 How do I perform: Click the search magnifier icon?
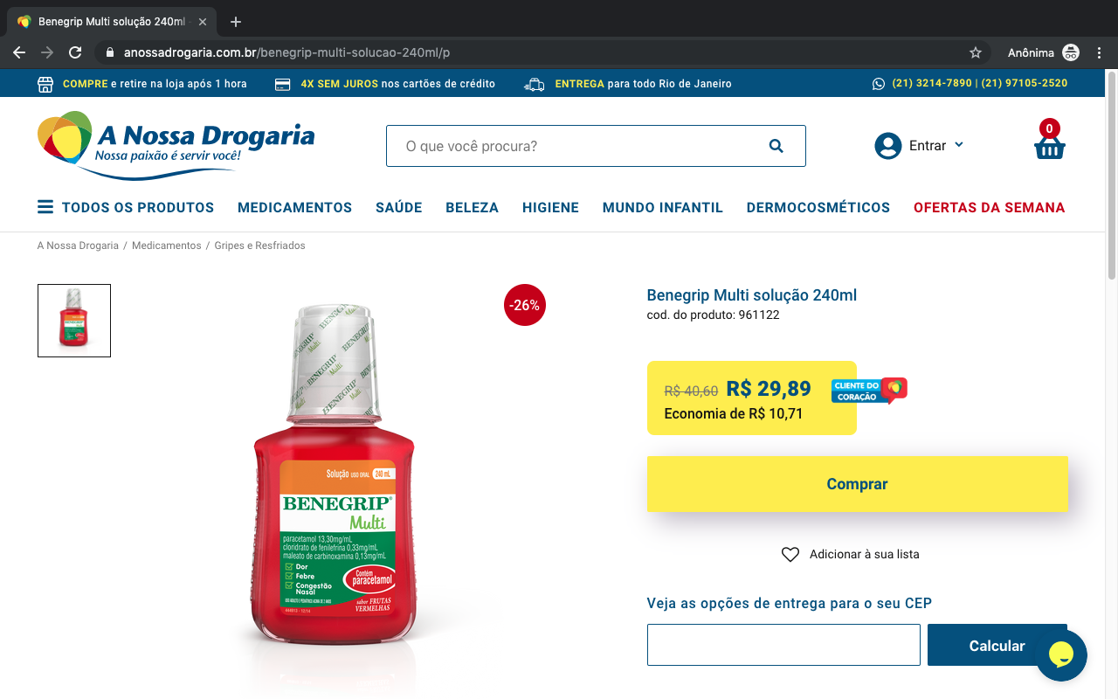[x=776, y=146]
